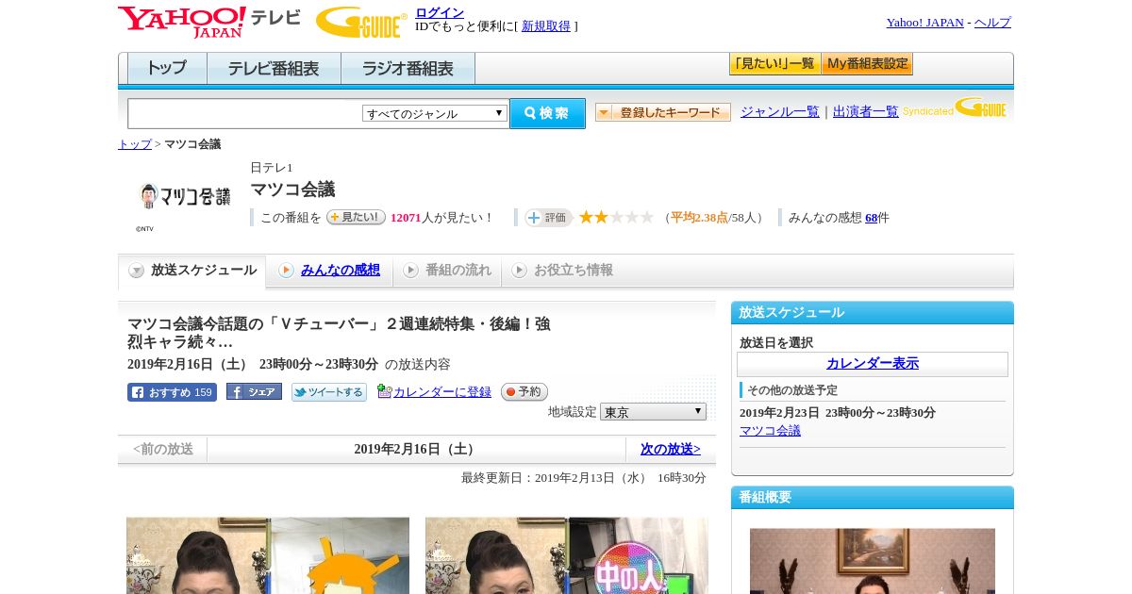The width and height of the screenshot is (1132, 594).
Task: Expand 登録したキーワード dropdown button
Action: coord(663,112)
